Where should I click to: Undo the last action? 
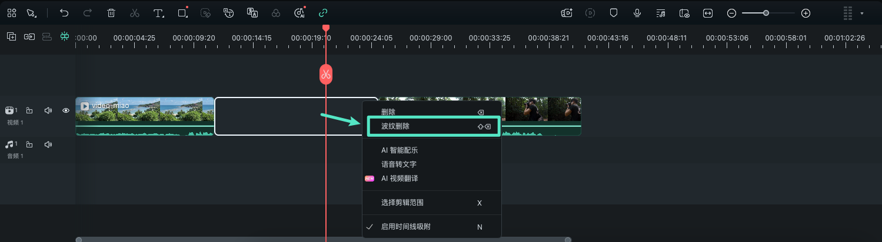[64, 13]
